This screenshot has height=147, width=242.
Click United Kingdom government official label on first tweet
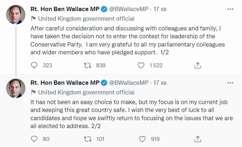[86, 19]
